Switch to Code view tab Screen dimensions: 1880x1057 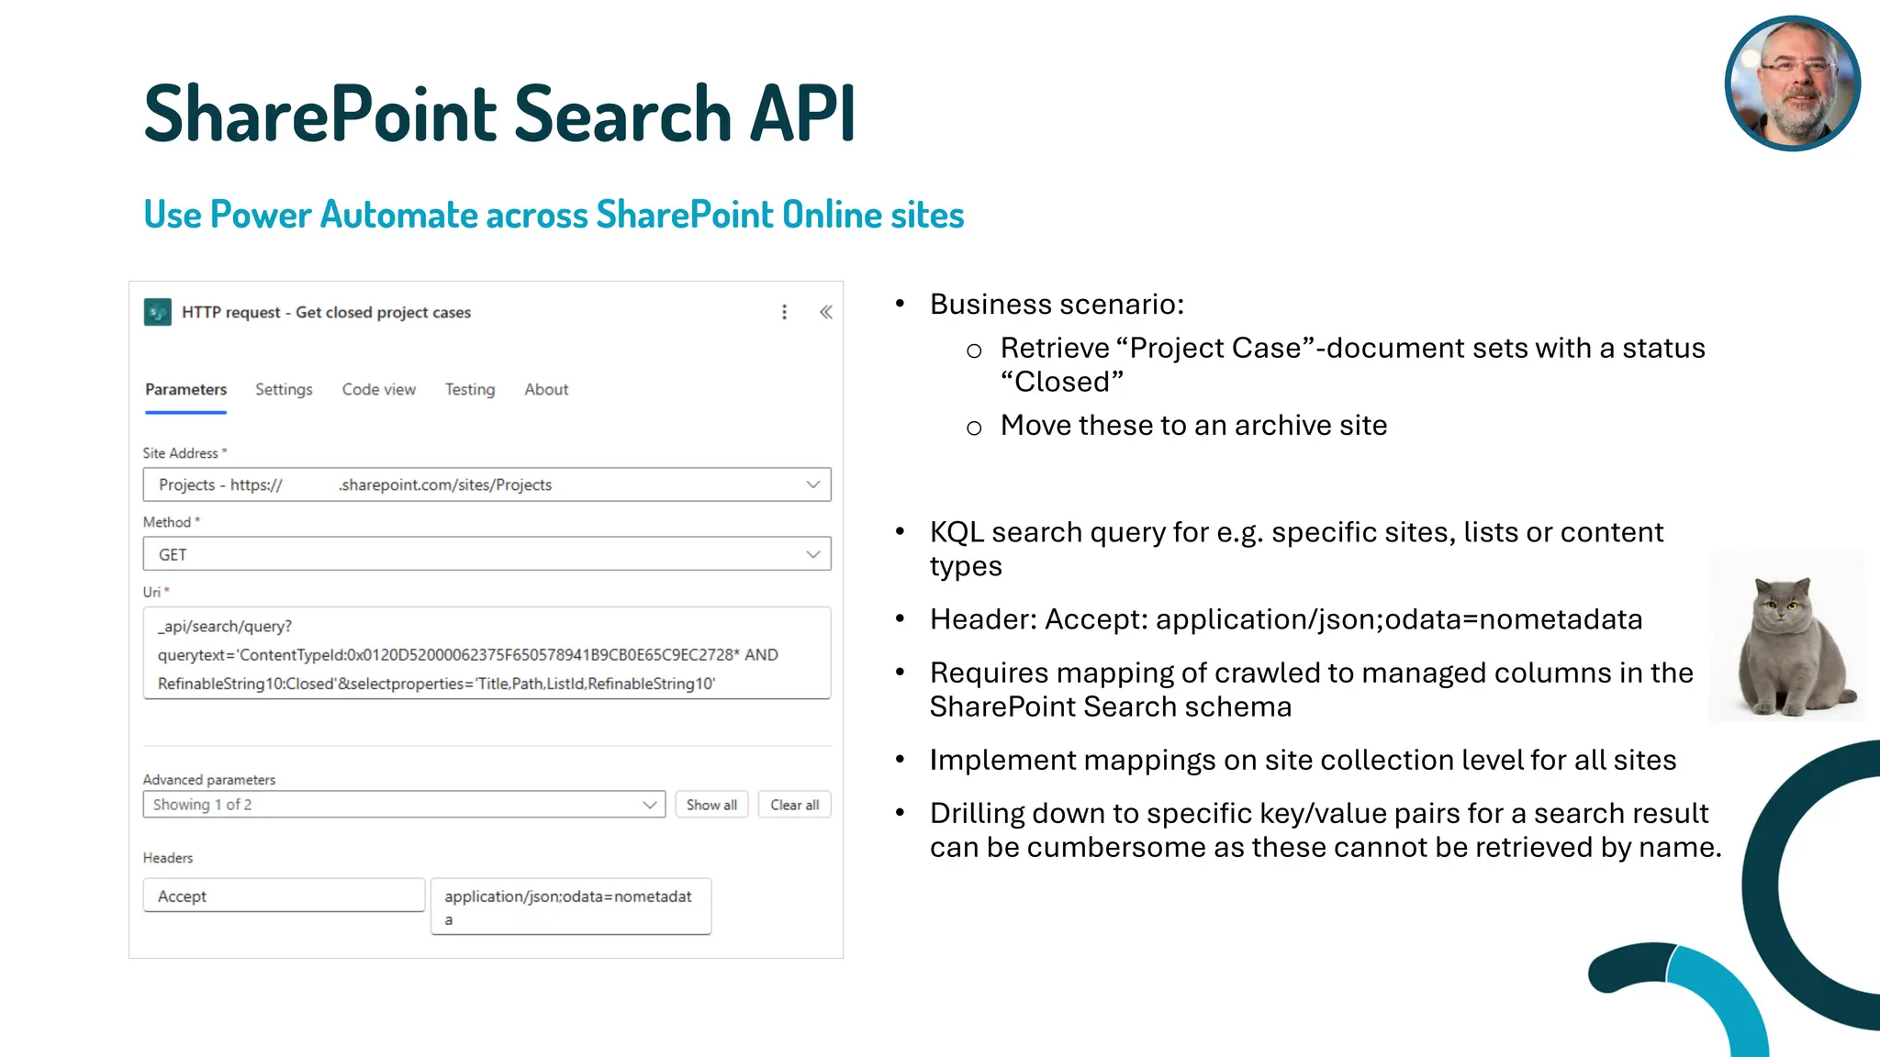(x=378, y=390)
